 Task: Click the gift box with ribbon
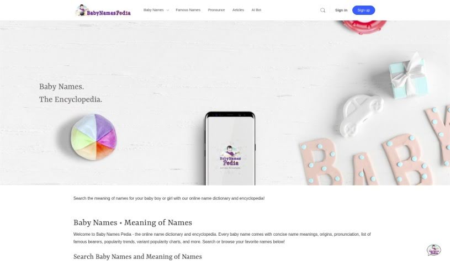(x=409, y=76)
